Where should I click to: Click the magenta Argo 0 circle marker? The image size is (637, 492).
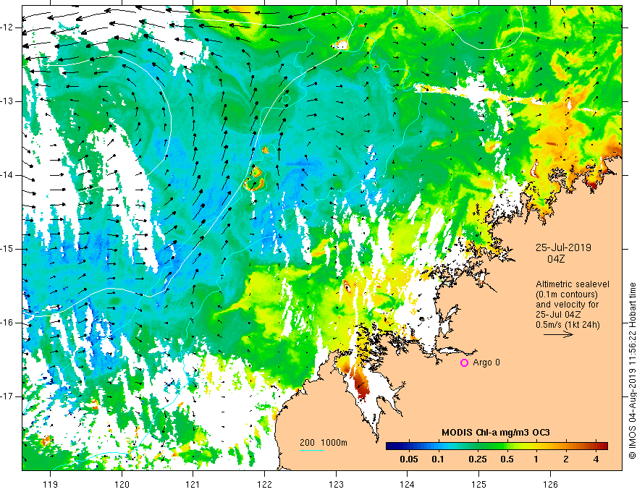click(x=464, y=362)
